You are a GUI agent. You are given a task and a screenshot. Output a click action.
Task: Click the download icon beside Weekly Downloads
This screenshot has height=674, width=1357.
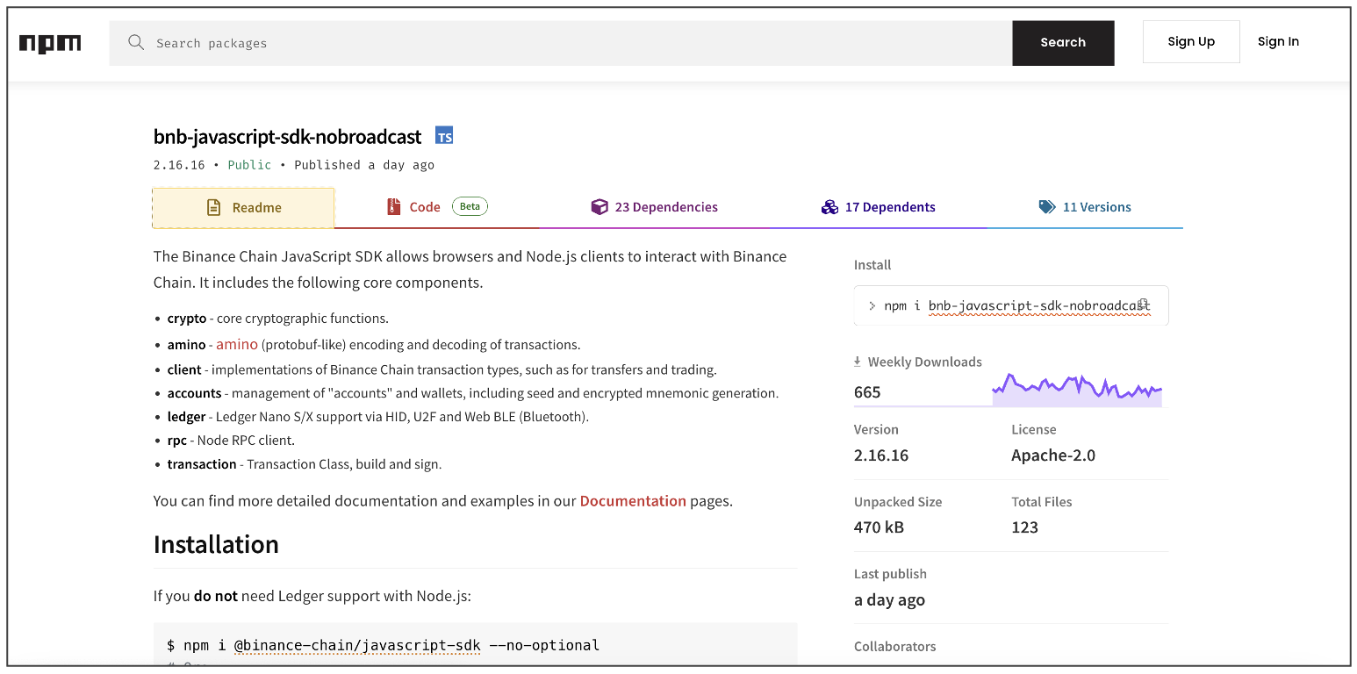[856, 361]
